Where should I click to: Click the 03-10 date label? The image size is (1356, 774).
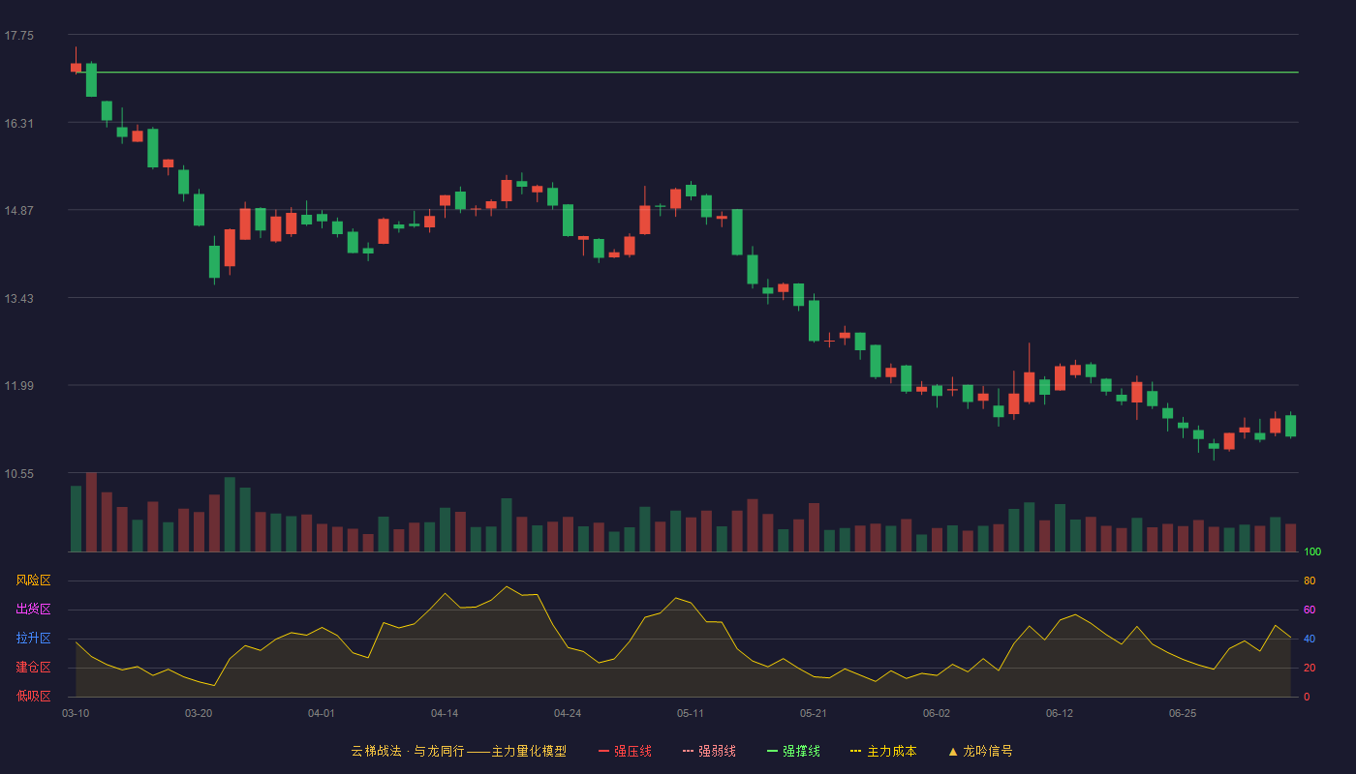point(76,713)
